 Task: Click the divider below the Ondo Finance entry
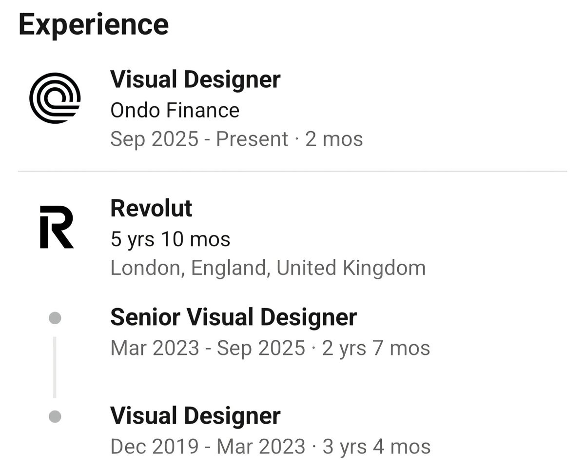pos(292,171)
